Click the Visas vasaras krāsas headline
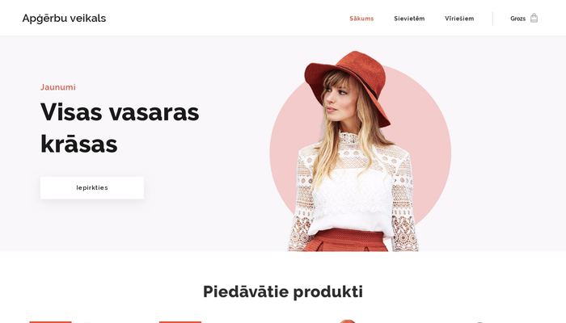 click(120, 128)
